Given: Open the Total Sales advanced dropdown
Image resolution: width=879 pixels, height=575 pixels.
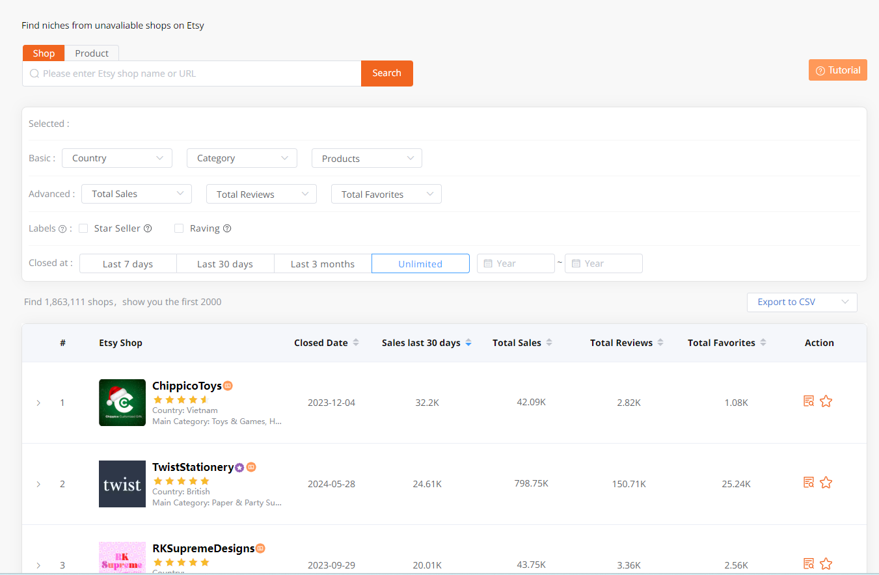Looking at the screenshot, I should pyautogui.click(x=137, y=194).
